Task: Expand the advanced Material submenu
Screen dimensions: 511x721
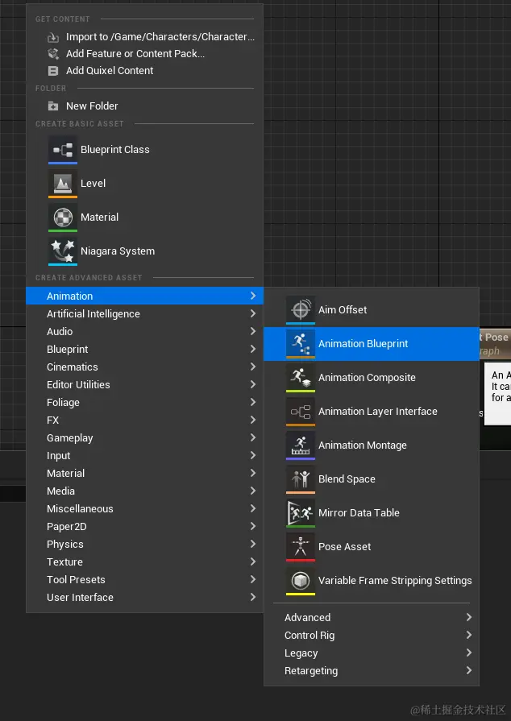Action: [x=144, y=473]
